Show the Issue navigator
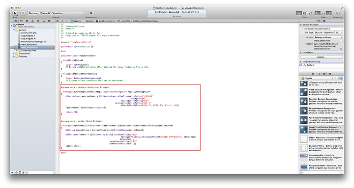The height and width of the screenshot is (188, 354). pyautogui.click(x=32, y=21)
